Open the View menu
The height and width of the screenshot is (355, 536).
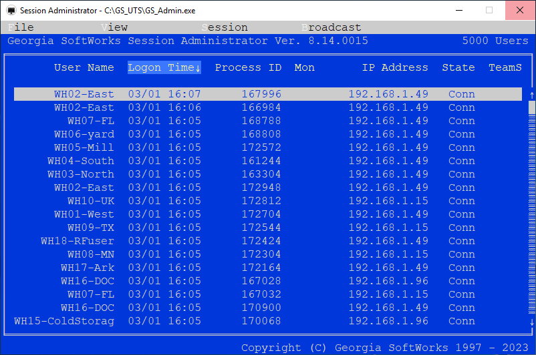coord(114,27)
